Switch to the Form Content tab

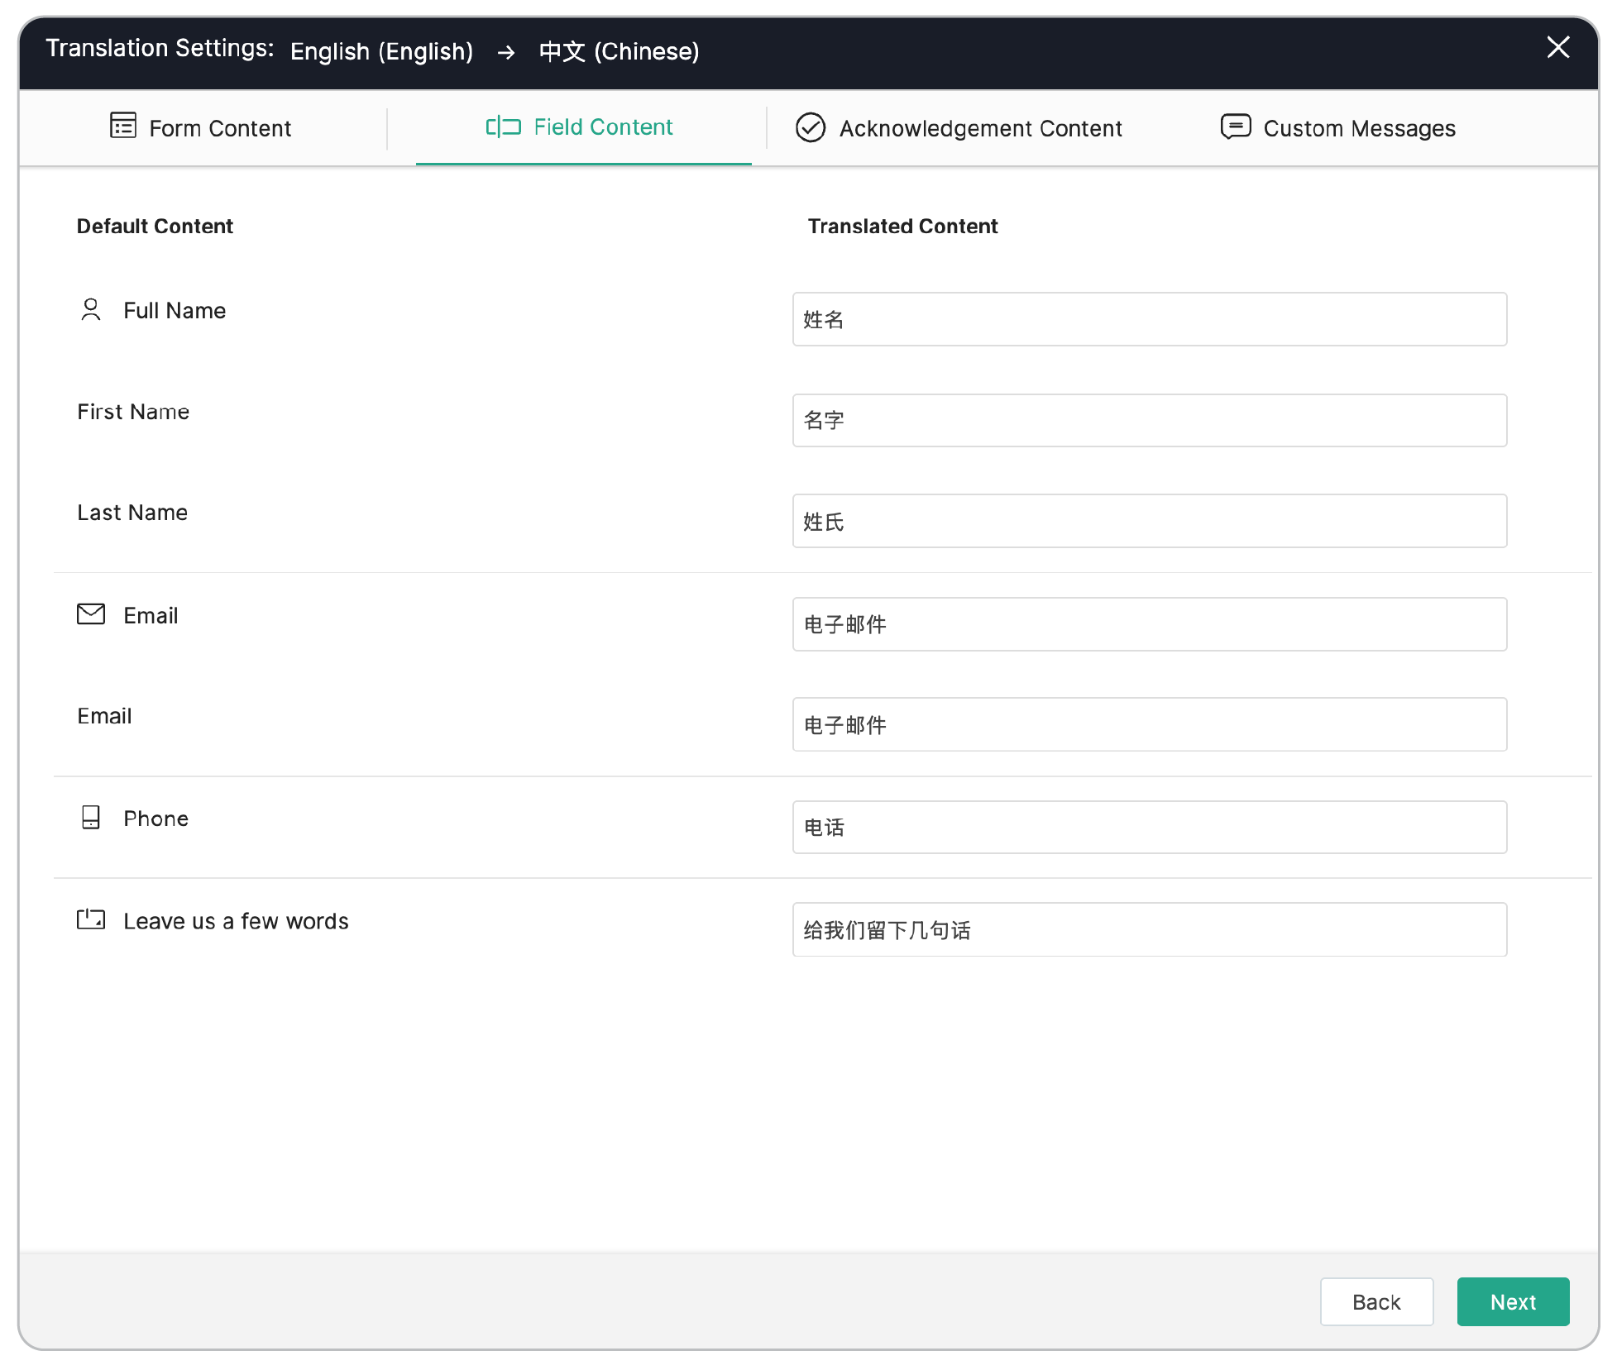click(x=201, y=128)
